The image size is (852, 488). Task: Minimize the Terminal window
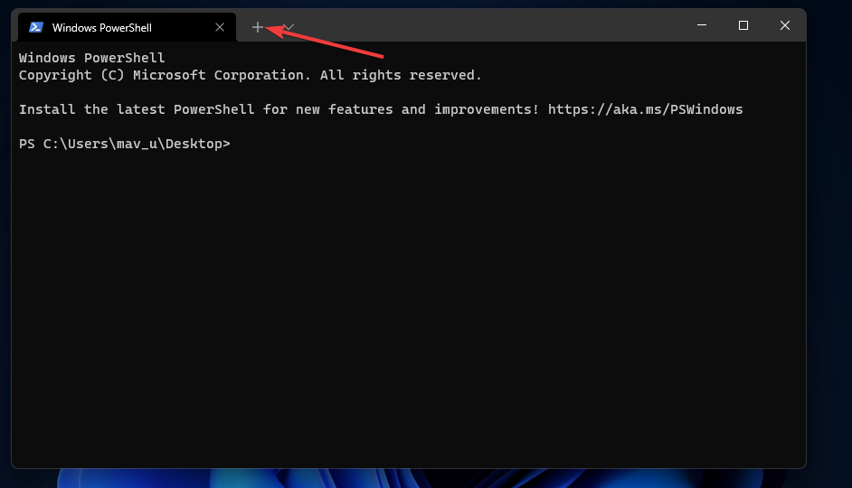pos(702,26)
